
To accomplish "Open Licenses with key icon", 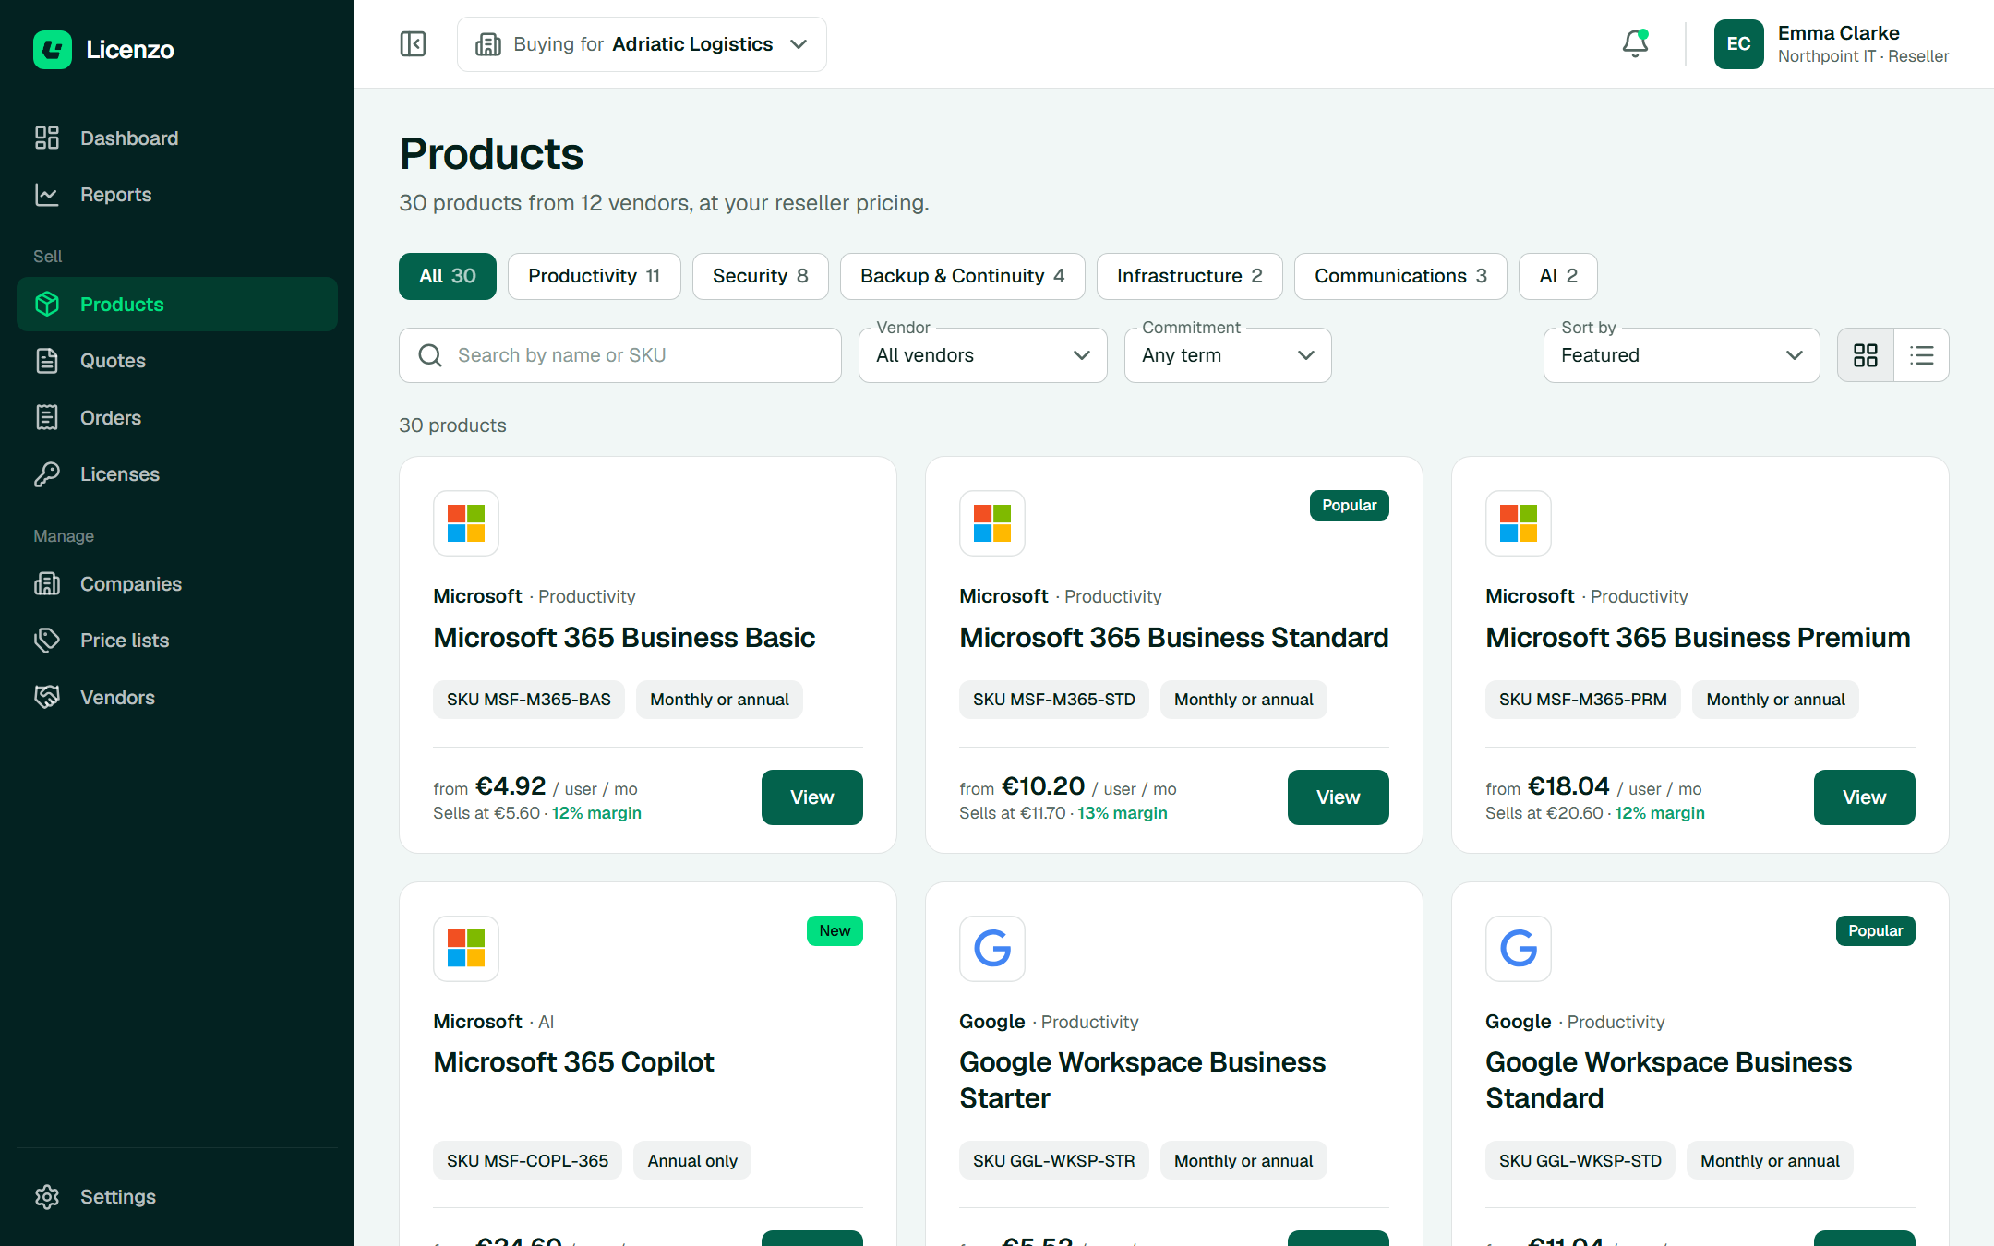I will click(177, 474).
